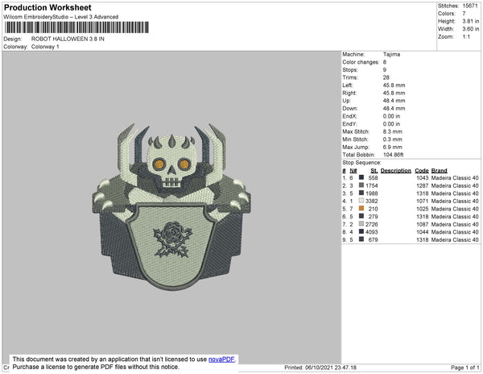483x374 pixels.
Task: Click the Code column header
Action: (421, 171)
